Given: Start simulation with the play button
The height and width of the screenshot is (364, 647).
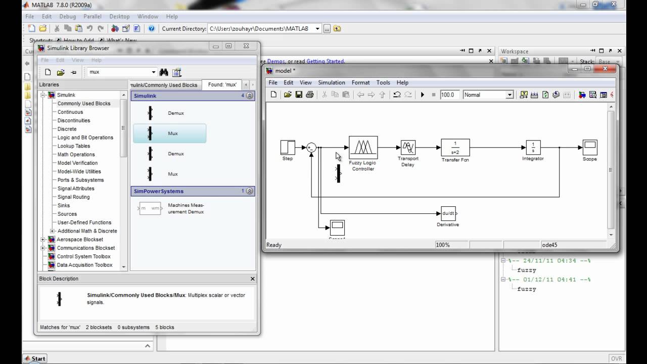Looking at the screenshot, I should pyautogui.click(x=423, y=95).
